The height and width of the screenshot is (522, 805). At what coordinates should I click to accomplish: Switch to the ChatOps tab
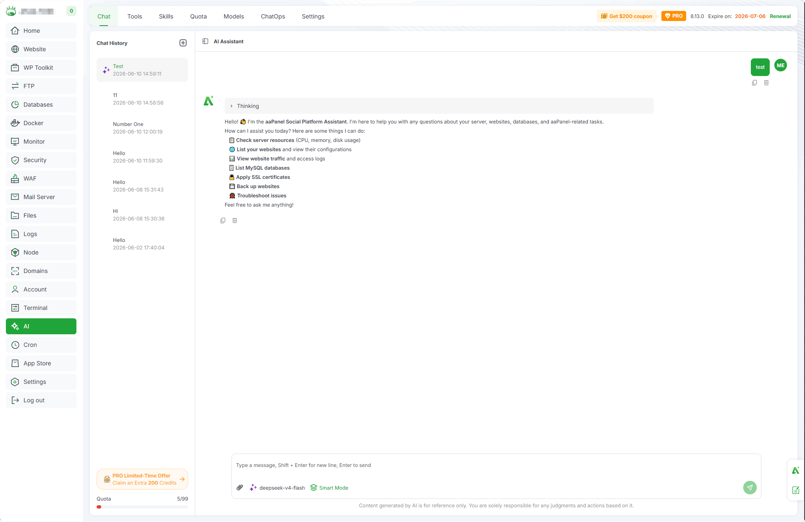(x=273, y=16)
